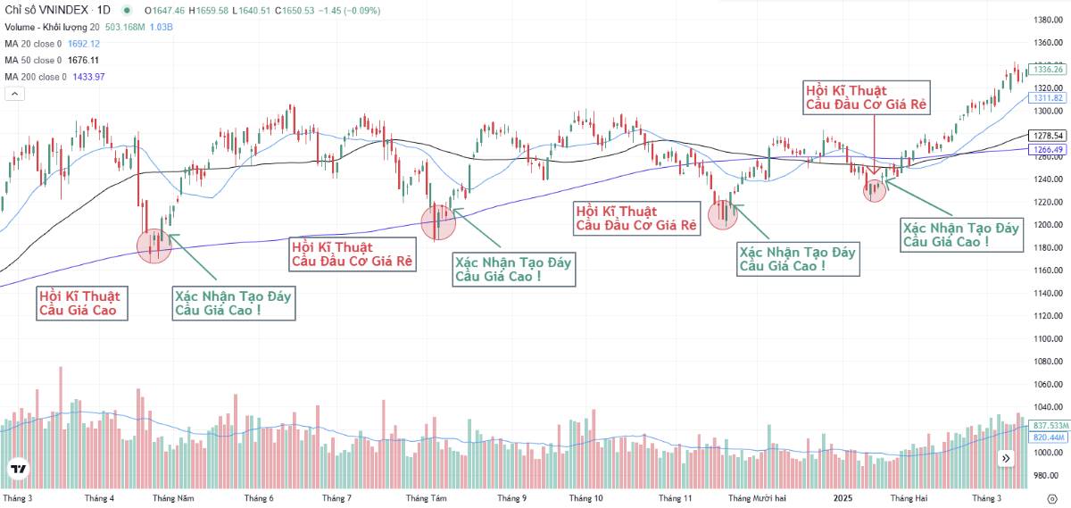Select the red "Hồi Kĩ Thuật Cầu Giá Cao" annotation
1071x508 pixels.
(x=82, y=303)
